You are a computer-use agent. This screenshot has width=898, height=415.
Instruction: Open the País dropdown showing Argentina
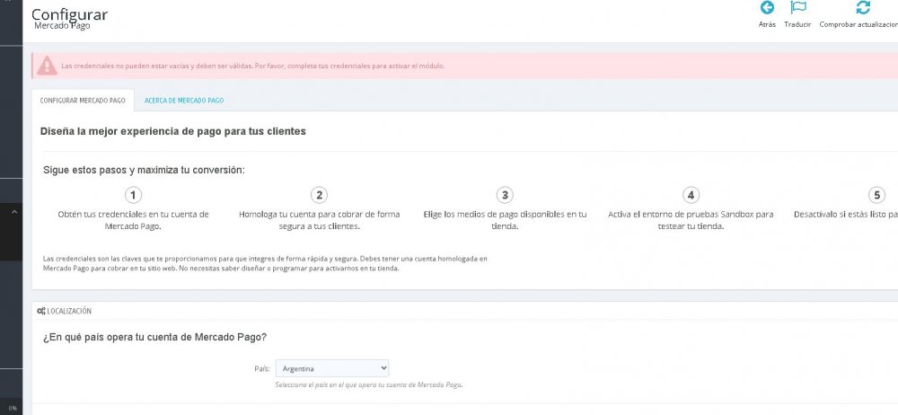pos(332,368)
